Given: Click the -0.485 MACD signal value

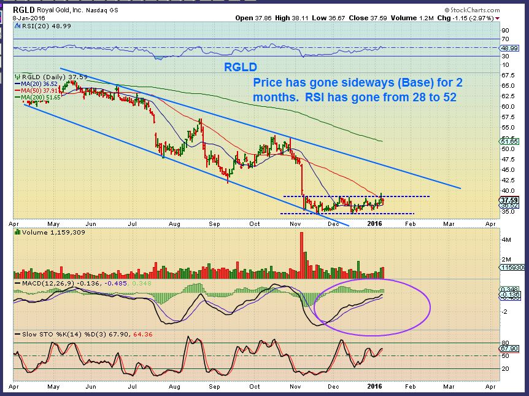Looking at the screenshot, I should [x=115, y=283].
